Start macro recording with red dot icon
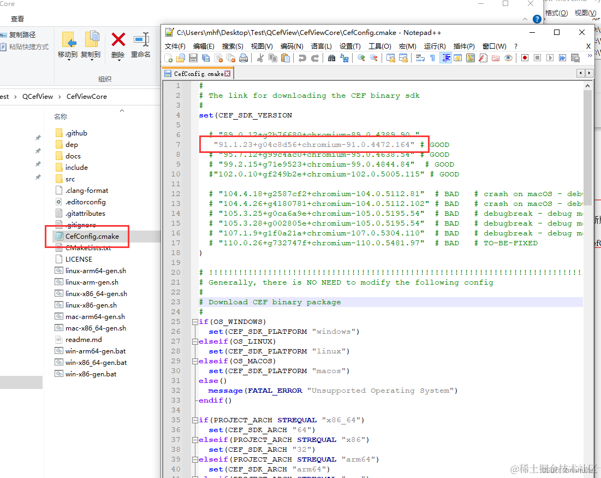Image resolution: width=601 pixels, height=478 pixels. click(525, 58)
